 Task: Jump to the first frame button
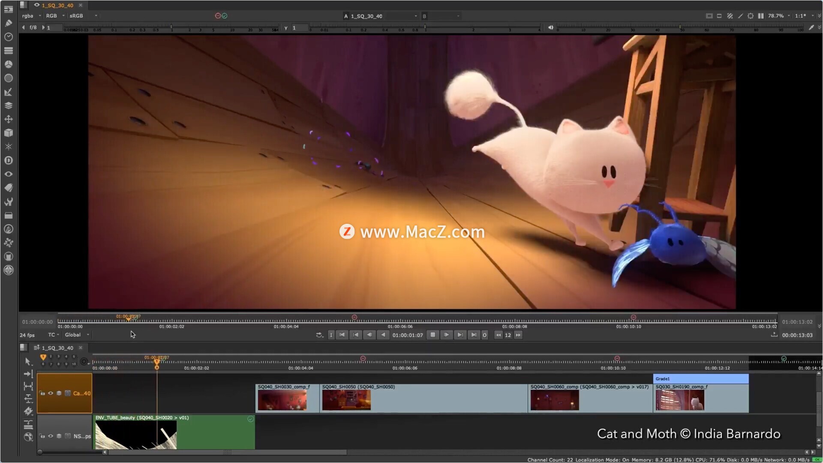342,335
